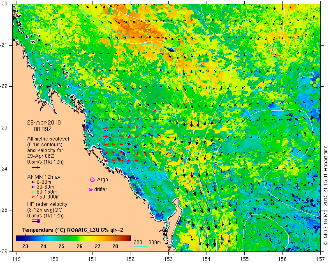The height and width of the screenshot is (263, 329).
Task: Click the '-26' latitude axis label
Action: [x=4, y=251]
